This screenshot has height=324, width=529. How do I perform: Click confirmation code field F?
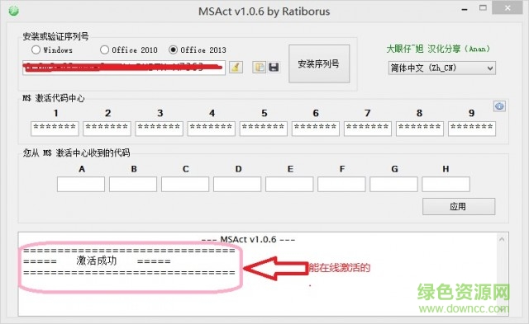point(341,185)
